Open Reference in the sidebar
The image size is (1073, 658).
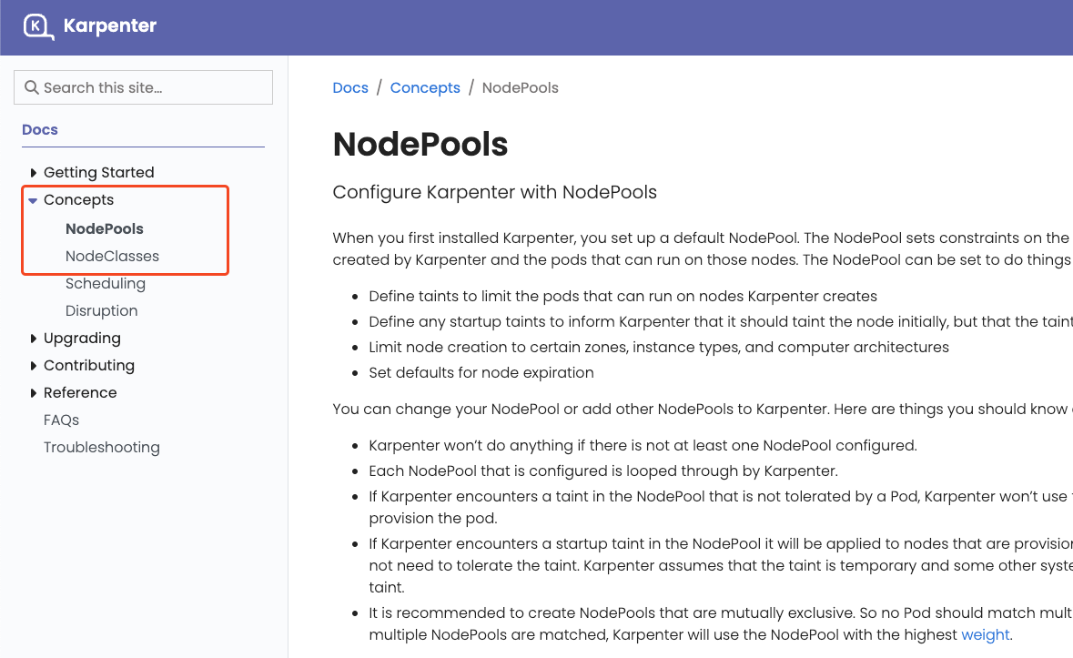click(80, 392)
